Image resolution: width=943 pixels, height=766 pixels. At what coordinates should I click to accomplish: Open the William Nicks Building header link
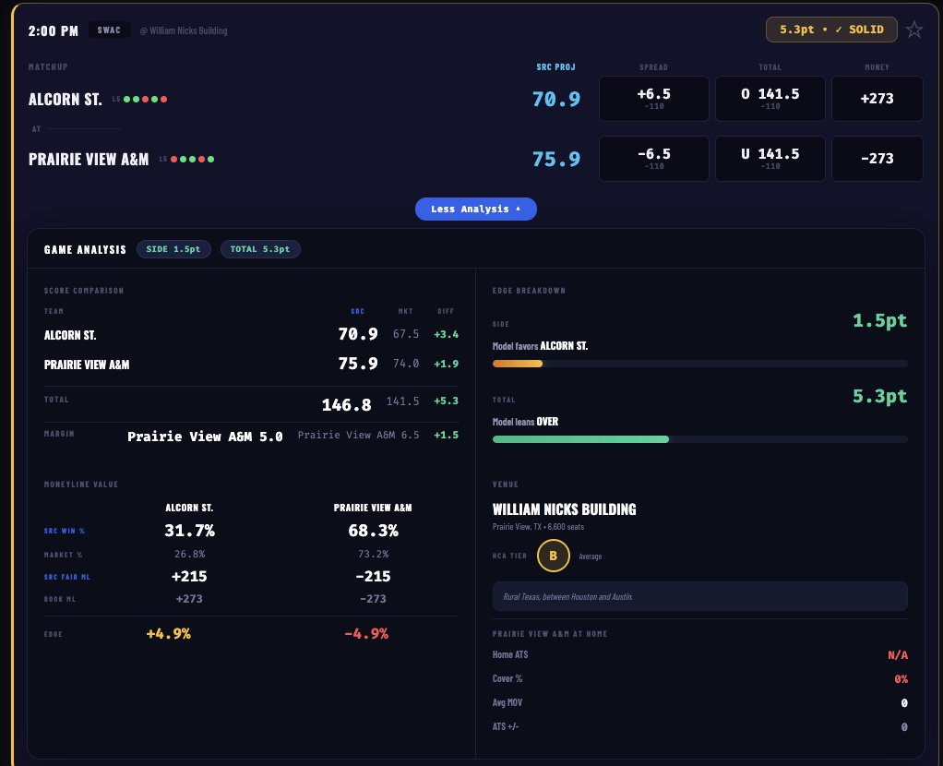pyautogui.click(x=184, y=30)
